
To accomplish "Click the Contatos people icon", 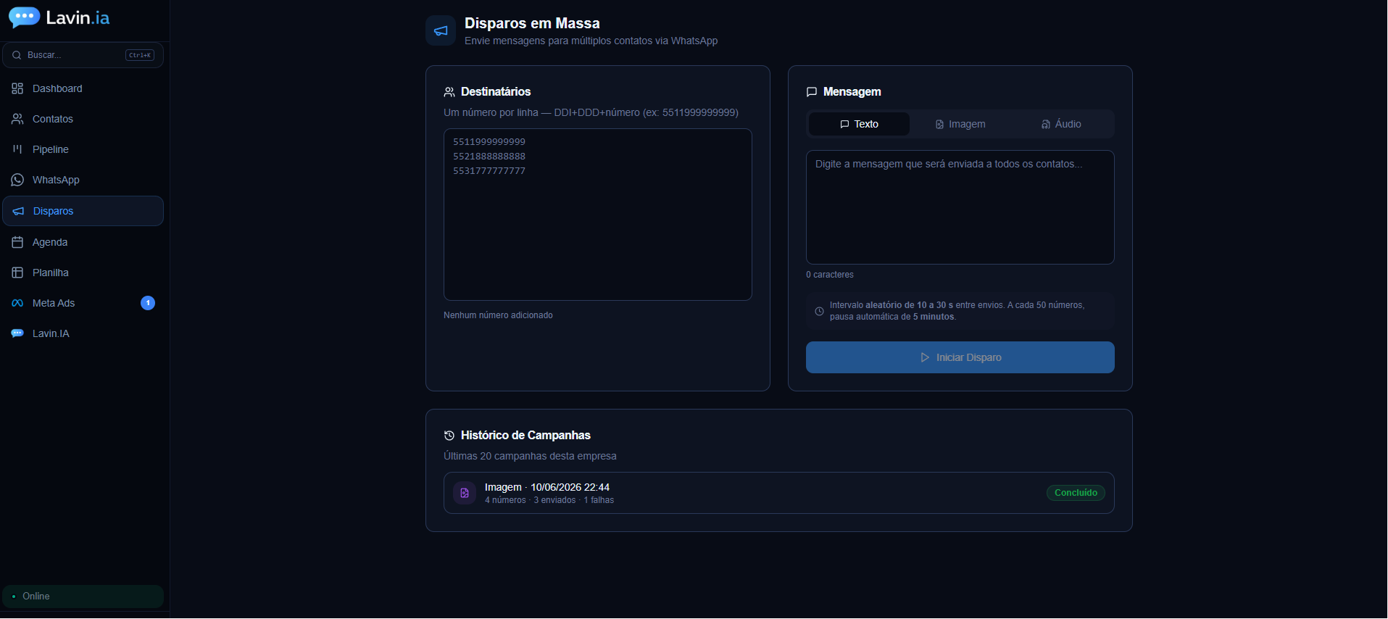I will click(x=17, y=119).
